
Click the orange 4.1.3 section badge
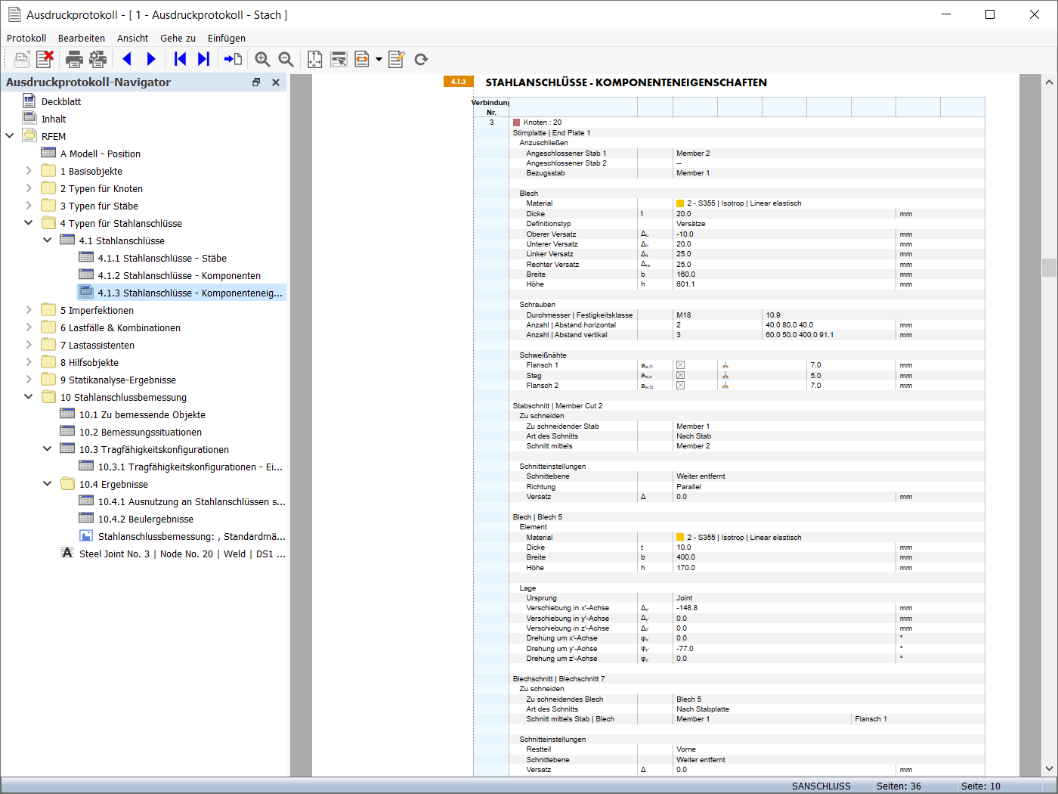click(x=459, y=82)
